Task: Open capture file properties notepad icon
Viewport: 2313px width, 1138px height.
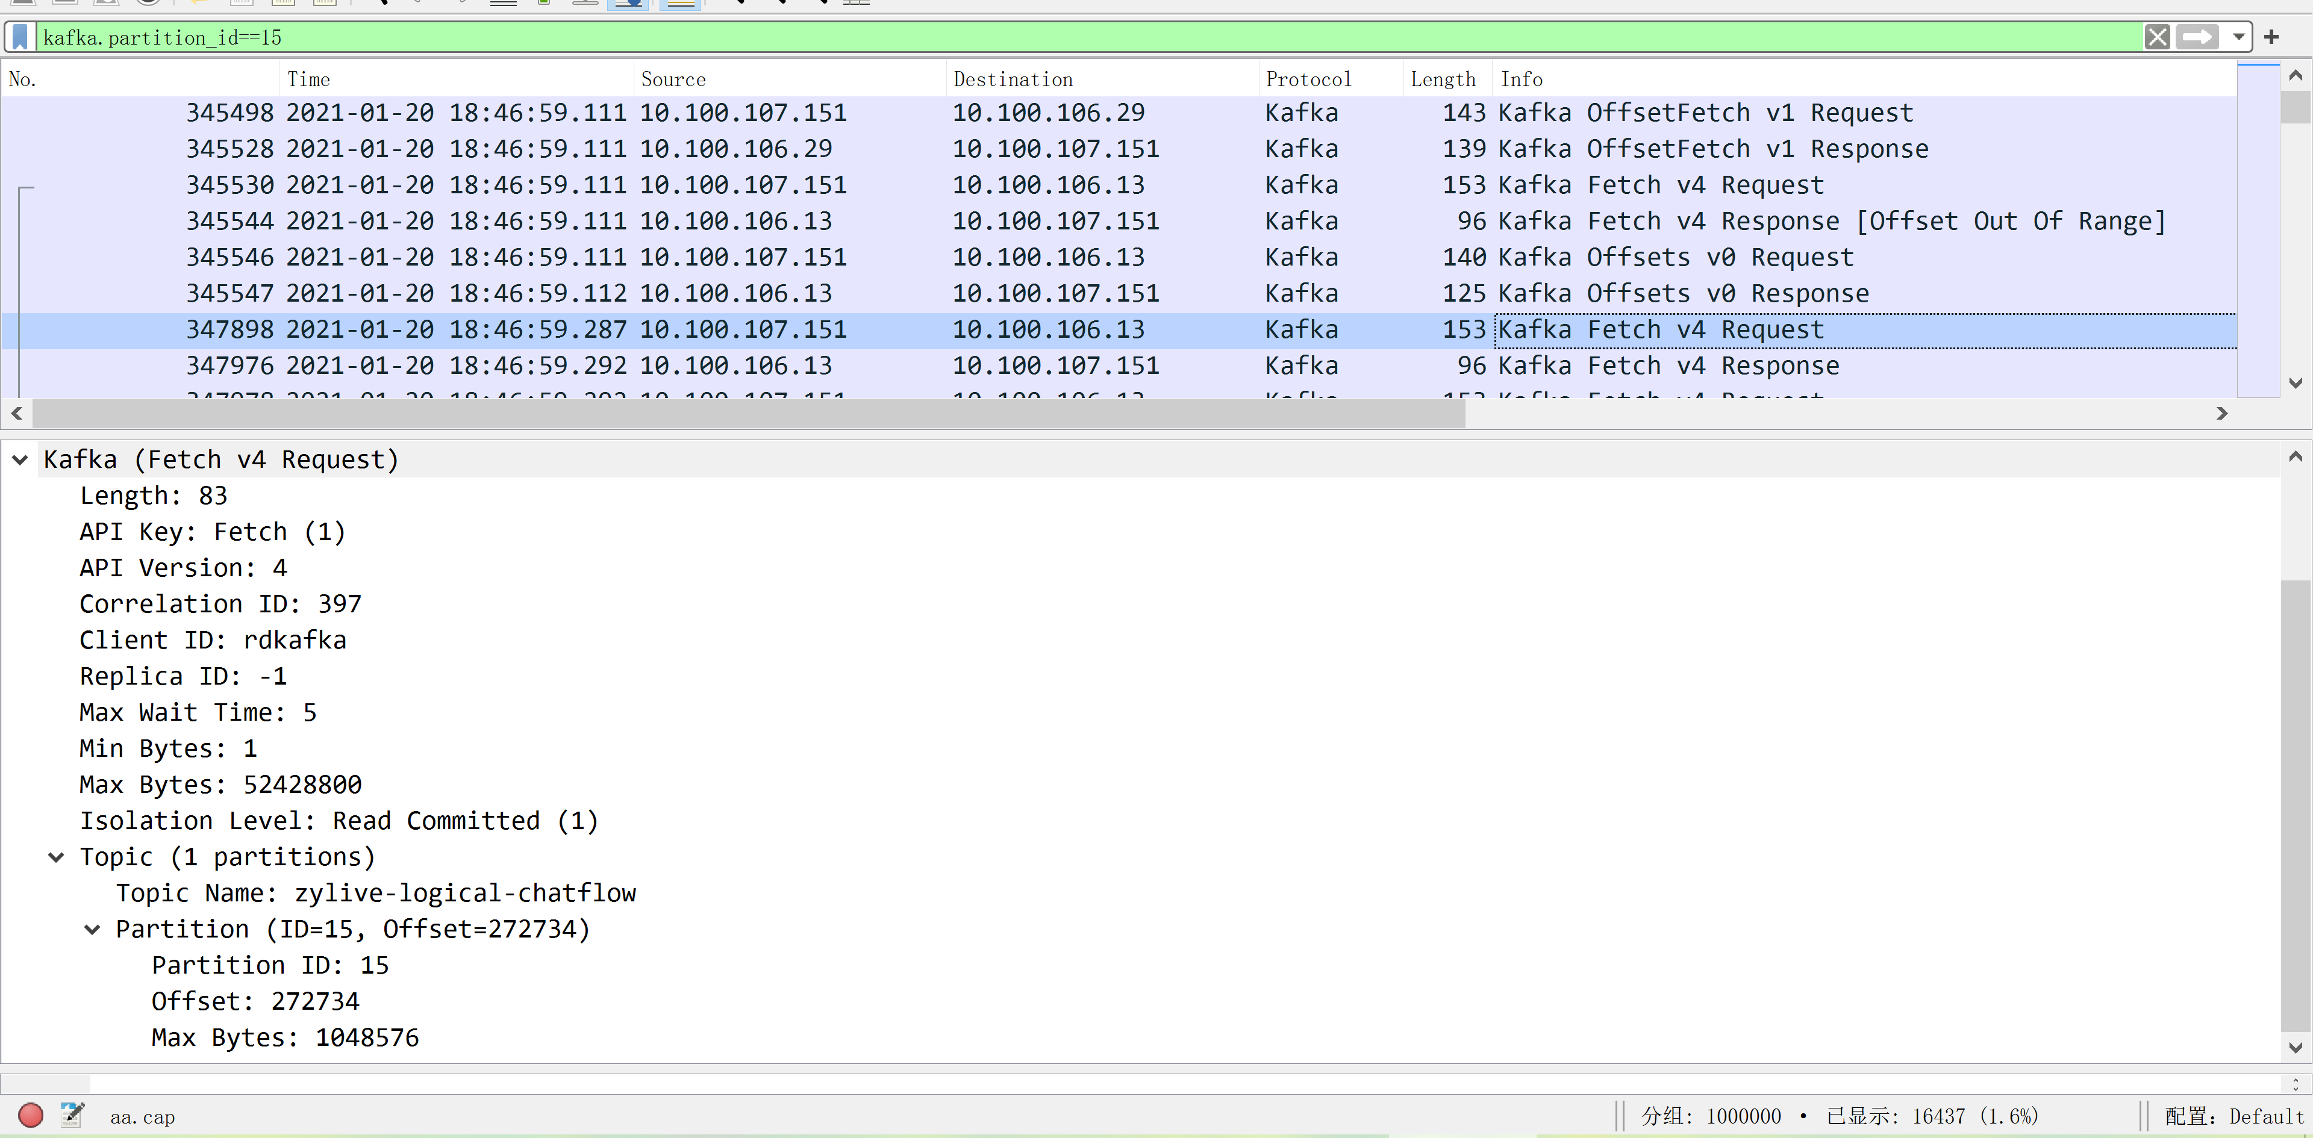Action: pyautogui.click(x=72, y=1116)
